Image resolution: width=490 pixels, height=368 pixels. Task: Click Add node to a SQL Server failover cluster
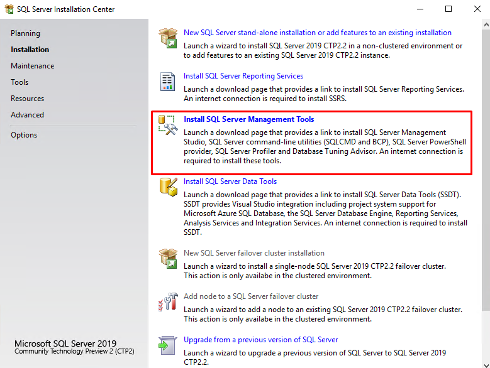(250, 296)
